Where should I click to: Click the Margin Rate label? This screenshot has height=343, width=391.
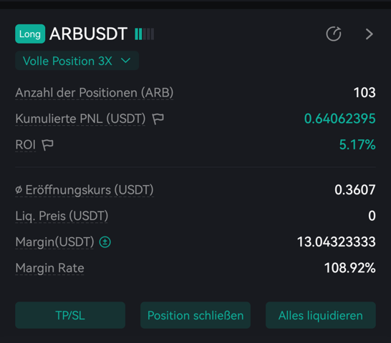(50, 268)
